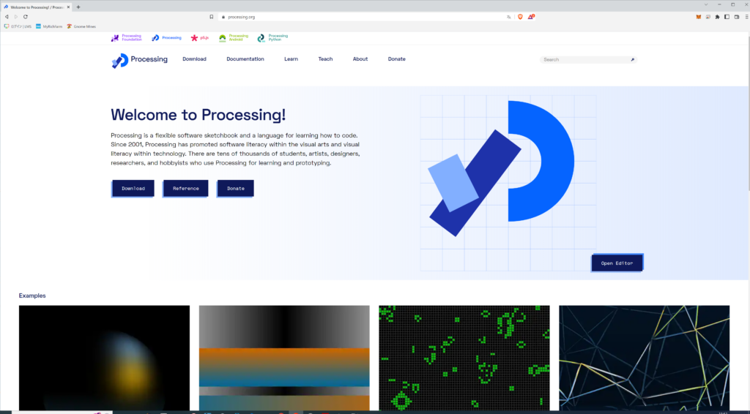The image size is (750, 414).
Task: Open the Brave wallet icon
Action: point(737,17)
